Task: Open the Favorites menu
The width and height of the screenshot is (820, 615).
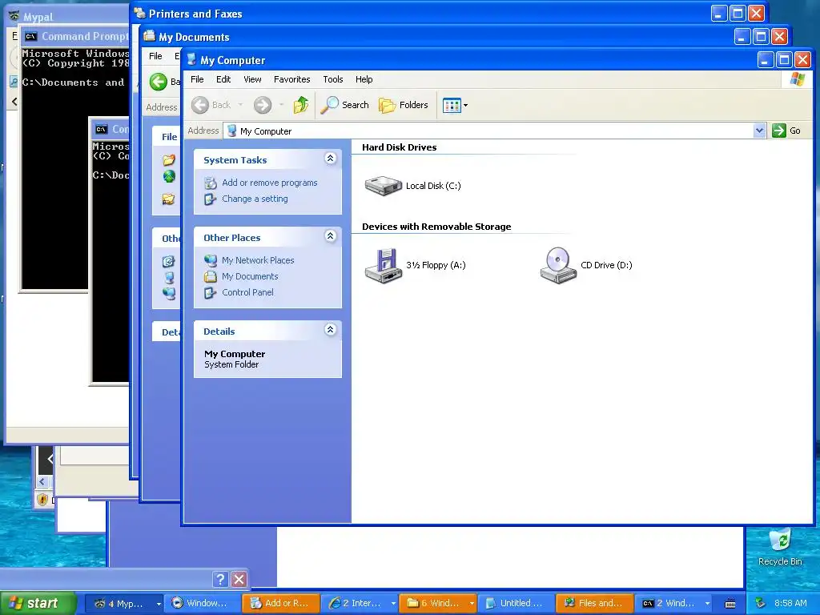Action: (291, 79)
